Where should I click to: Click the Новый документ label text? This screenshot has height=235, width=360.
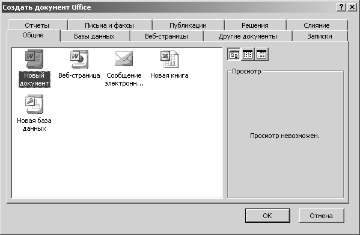pyautogui.click(x=34, y=79)
